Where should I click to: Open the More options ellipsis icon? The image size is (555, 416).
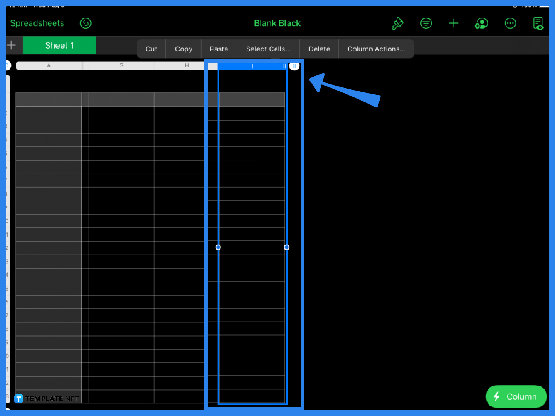coord(510,23)
